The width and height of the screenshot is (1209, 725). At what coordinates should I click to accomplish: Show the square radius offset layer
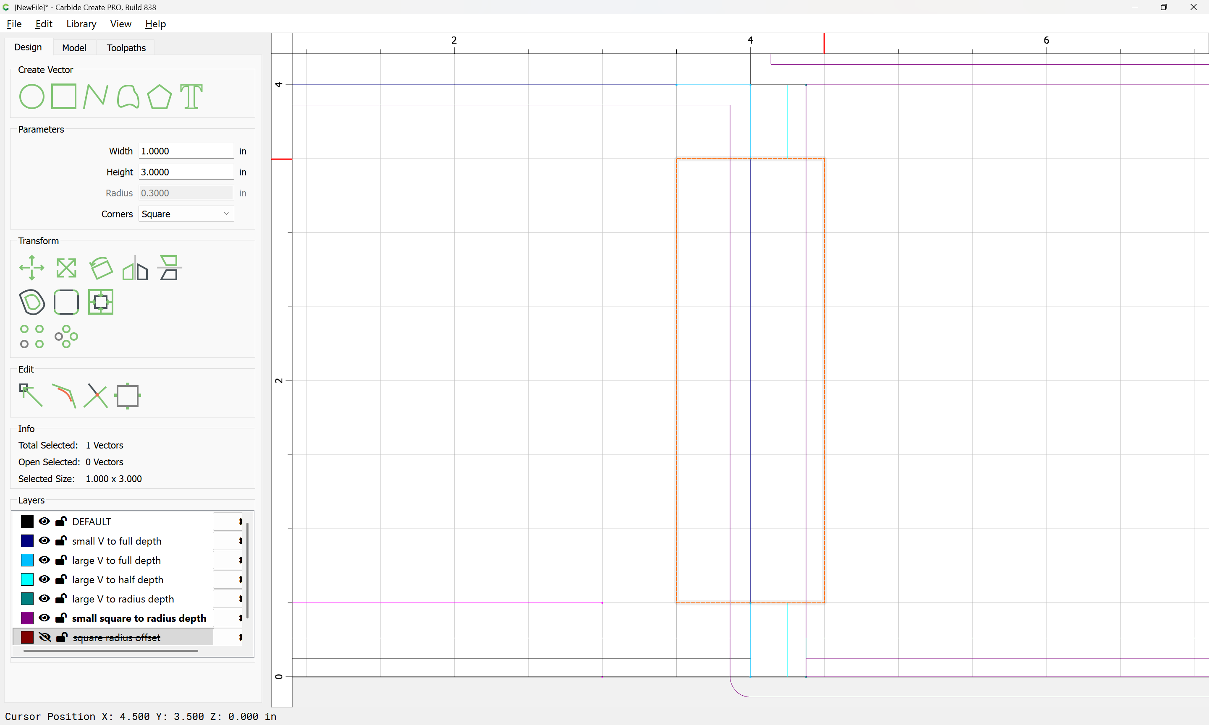pos(44,637)
